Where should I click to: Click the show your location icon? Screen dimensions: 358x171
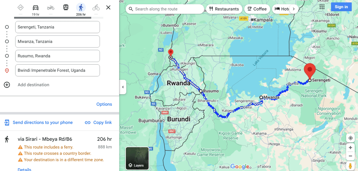click(350, 138)
